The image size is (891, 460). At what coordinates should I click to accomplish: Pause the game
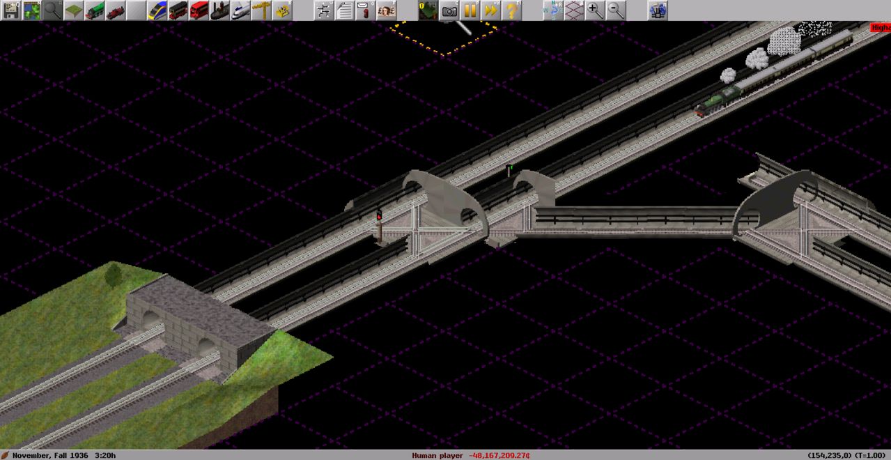pyautogui.click(x=470, y=10)
